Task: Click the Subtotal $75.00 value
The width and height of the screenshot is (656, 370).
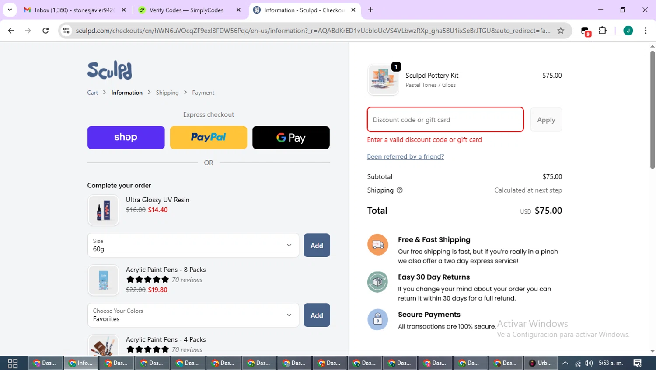Action: click(x=552, y=176)
